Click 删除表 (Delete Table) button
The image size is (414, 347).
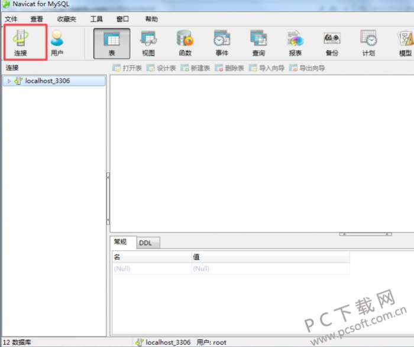point(229,68)
